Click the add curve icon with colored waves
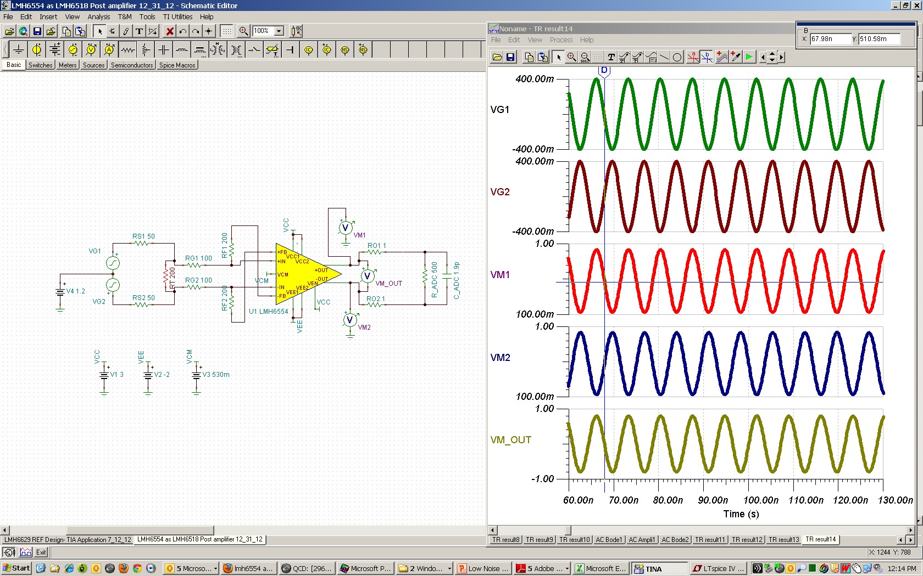The image size is (923, 576). coord(722,57)
